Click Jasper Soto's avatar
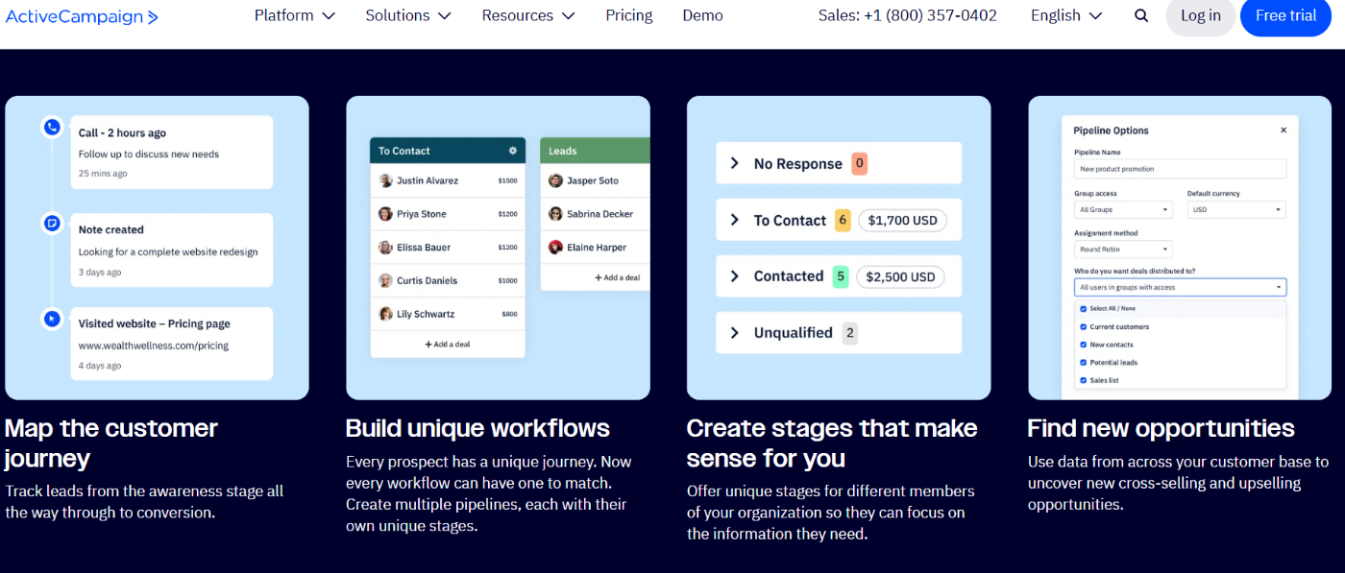The image size is (1345, 573). [555, 180]
